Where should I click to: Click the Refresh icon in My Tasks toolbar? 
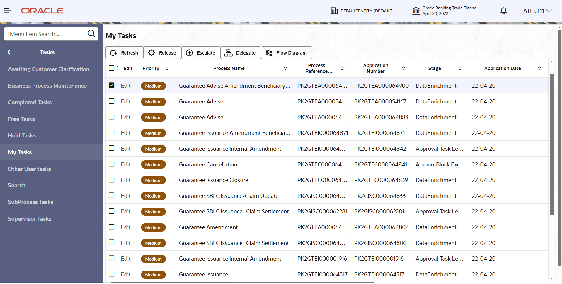tap(114, 53)
